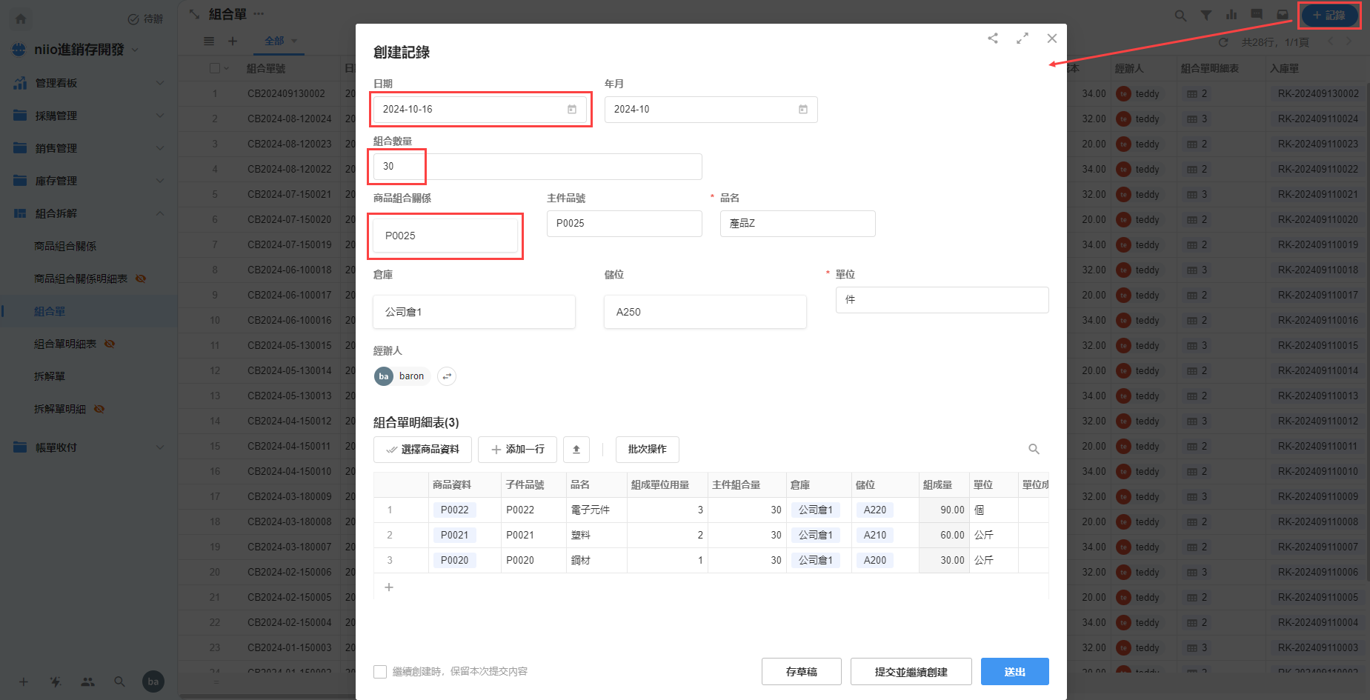Click the 組合數量 input field with 30
This screenshot has width=1370, height=700.
click(537, 167)
